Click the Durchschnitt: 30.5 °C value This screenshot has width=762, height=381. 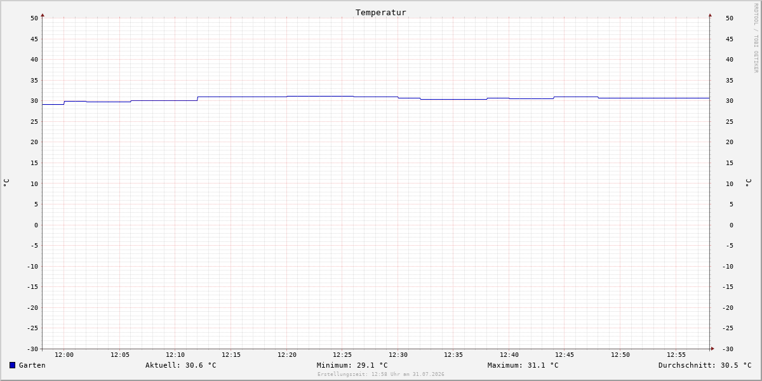tap(705, 365)
